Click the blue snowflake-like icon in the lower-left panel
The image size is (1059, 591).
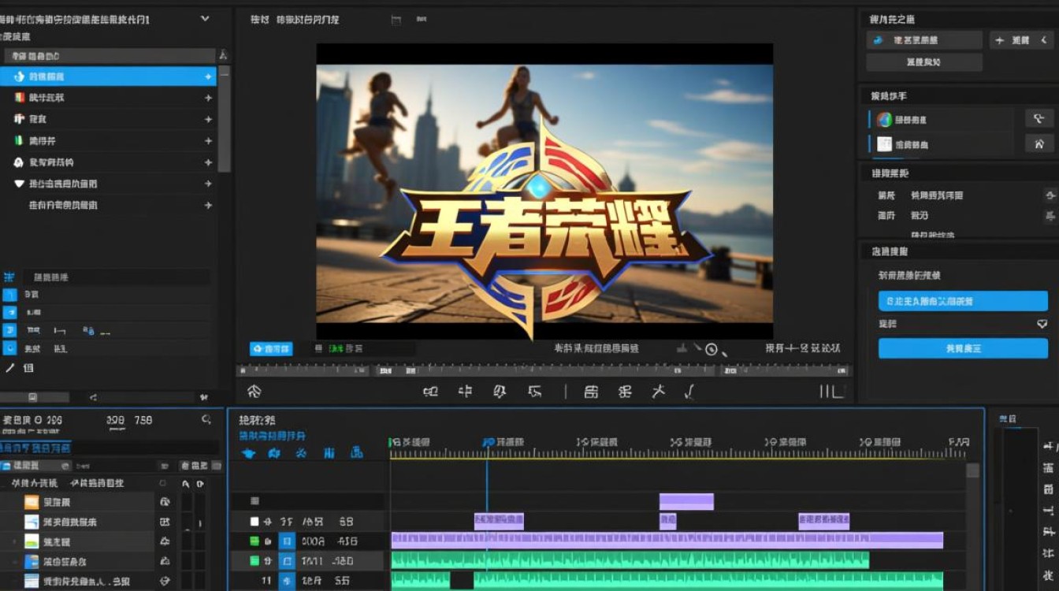[x=9, y=277]
